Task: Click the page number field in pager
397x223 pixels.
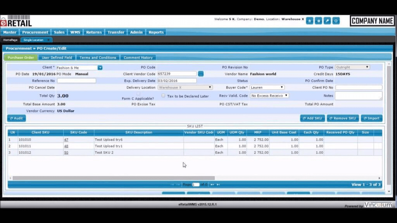Action: click(196, 185)
